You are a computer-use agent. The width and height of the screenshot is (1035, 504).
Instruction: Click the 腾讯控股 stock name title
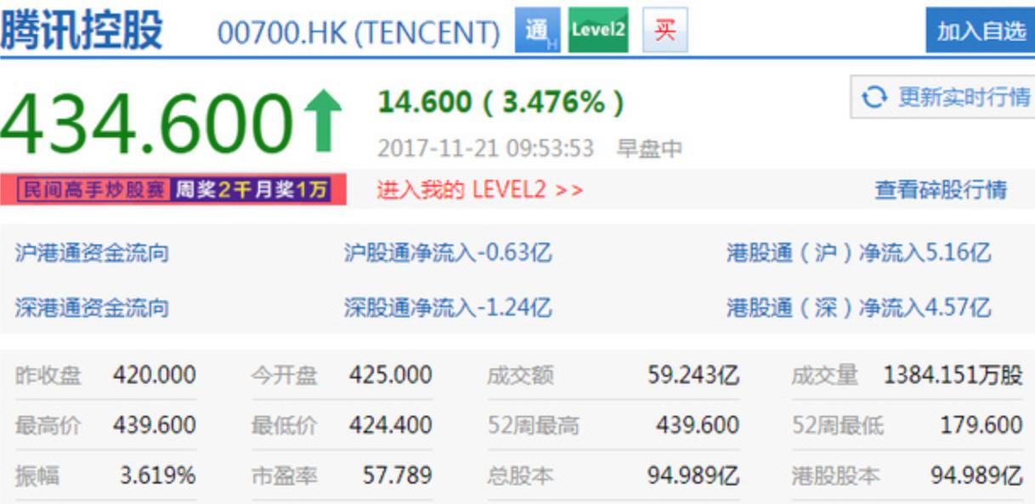tap(81, 31)
